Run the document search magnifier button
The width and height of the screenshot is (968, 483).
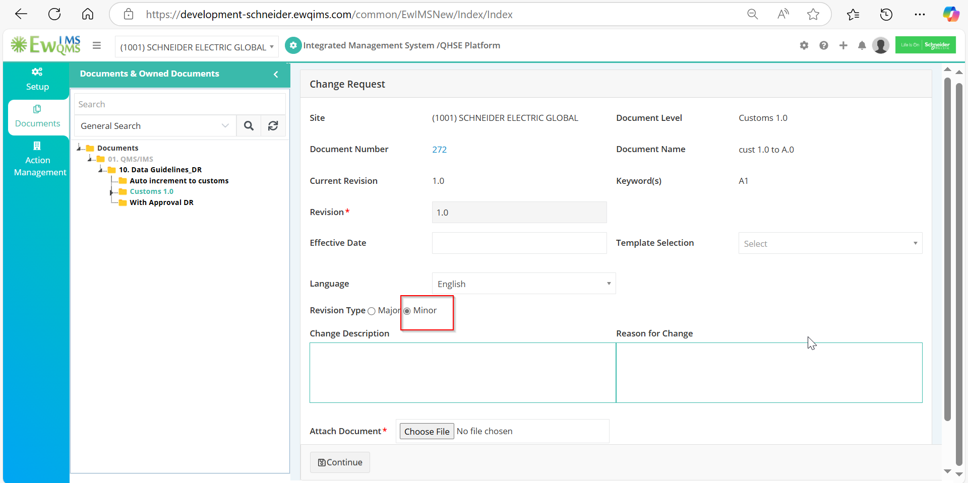click(x=249, y=126)
